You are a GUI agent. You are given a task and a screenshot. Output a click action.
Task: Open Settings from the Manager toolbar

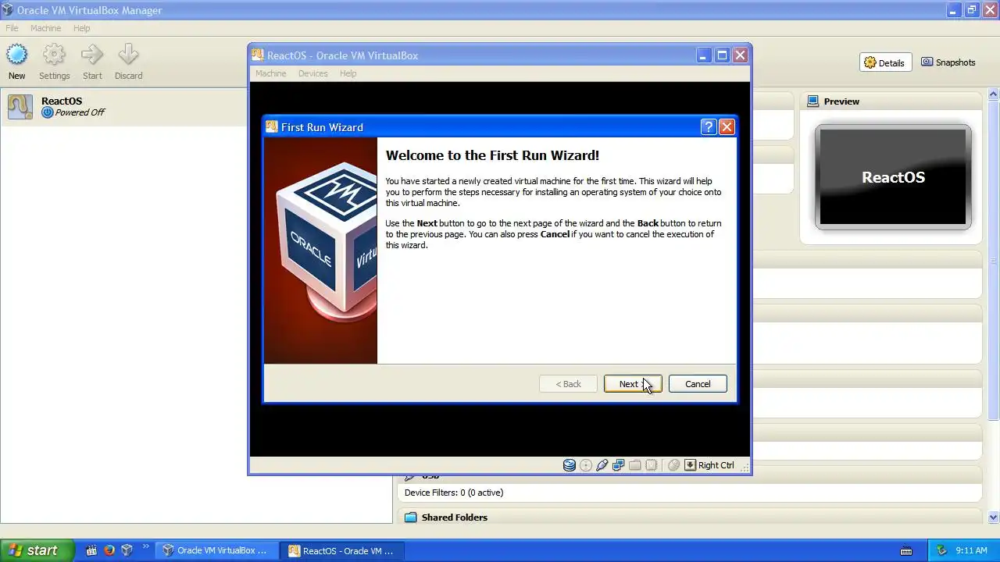(54, 62)
